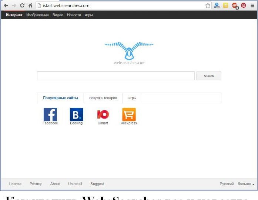Viewport: 258px width, 200px height.
Task: Expand the больше language dropdown
Action: point(246,184)
